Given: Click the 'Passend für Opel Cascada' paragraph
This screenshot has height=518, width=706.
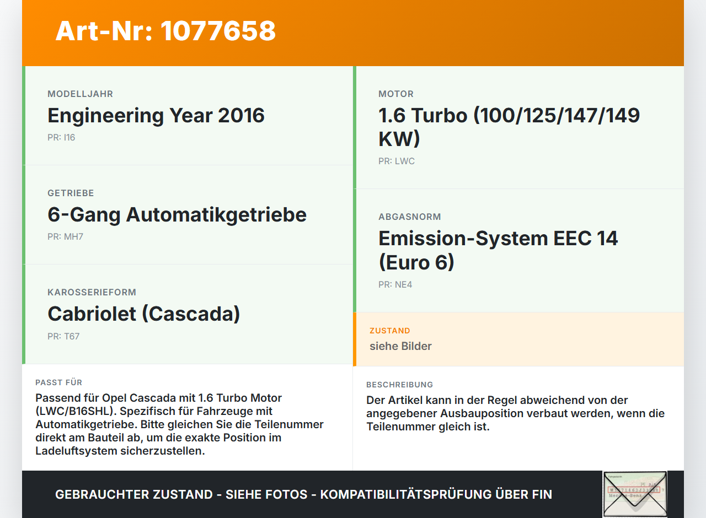Looking at the screenshot, I should tap(180, 424).
